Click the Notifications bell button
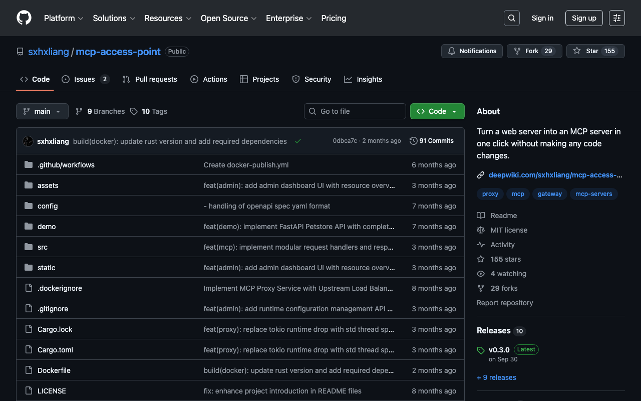The height and width of the screenshot is (401, 641). point(472,51)
